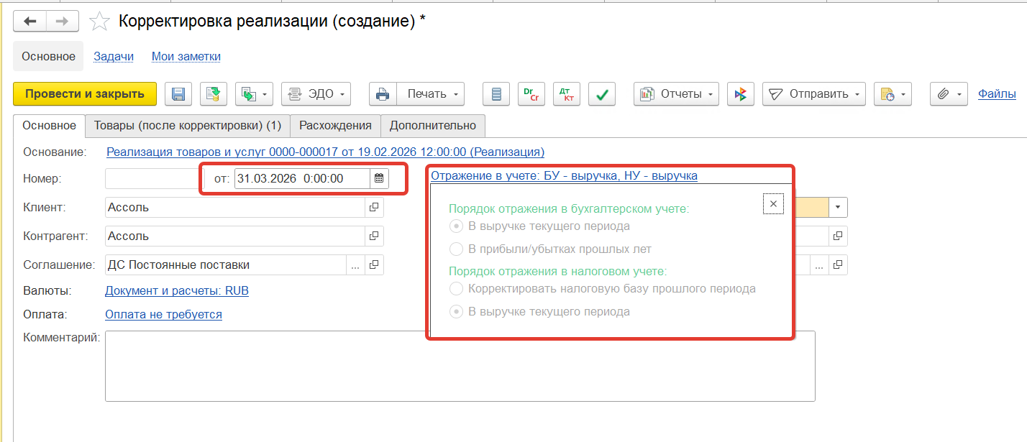Click the open icon right of the popup, Контрагент row
This screenshot has width=1027, height=442.
[x=838, y=236]
